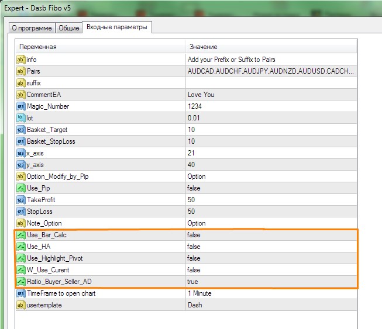Screen dimensions: 382x329
Task: Select the Use_Highlight_Pivot variable name
Action: click(55, 258)
